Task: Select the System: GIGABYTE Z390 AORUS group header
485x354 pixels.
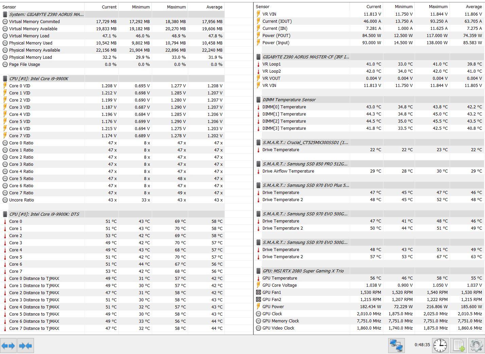Action: pyautogui.click(x=112, y=15)
